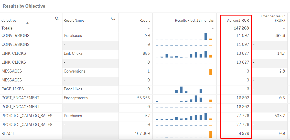The image size is (290, 140).
Task: Select the REACH objective cell
Action: coord(8,133)
